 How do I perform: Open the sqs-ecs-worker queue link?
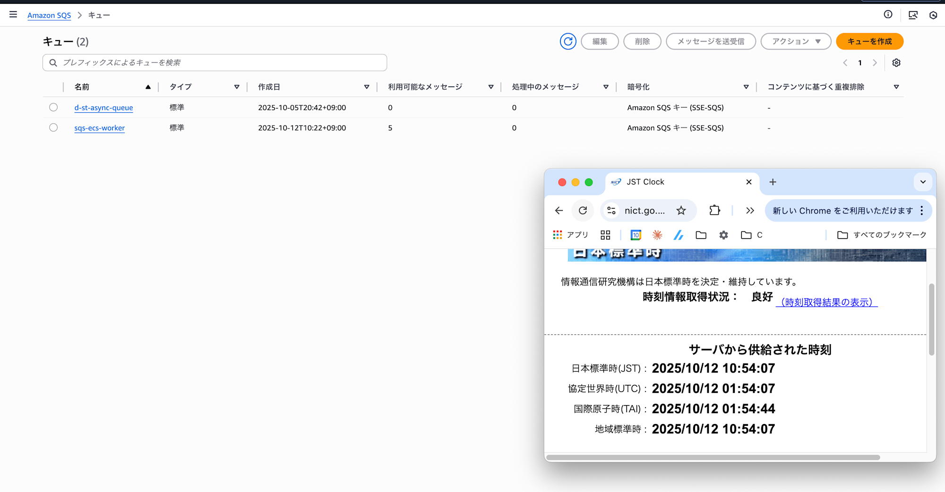100,128
